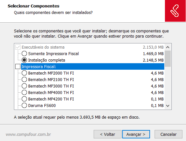Choose the Bematech MP2100 TH FI printer
The height and width of the screenshot is (141, 186).
pos(24,79)
